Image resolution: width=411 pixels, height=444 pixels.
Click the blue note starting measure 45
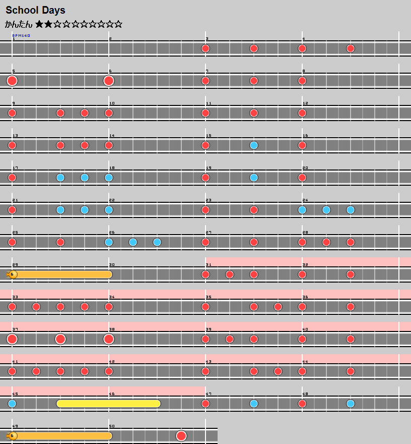click(12, 404)
